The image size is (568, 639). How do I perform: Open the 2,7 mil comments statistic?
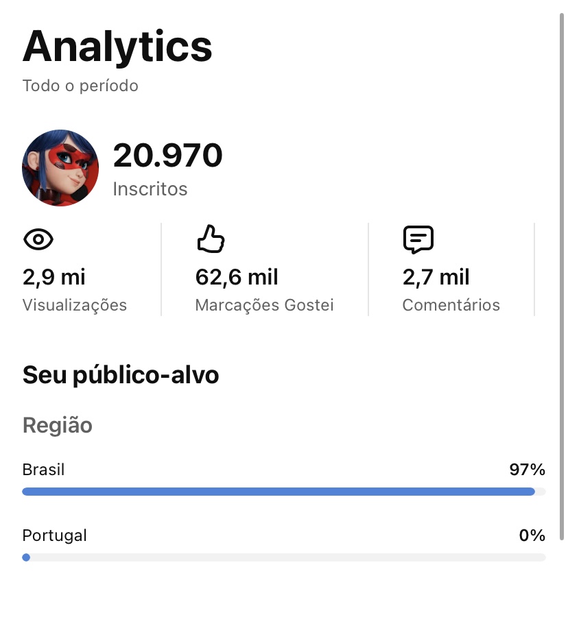click(436, 277)
